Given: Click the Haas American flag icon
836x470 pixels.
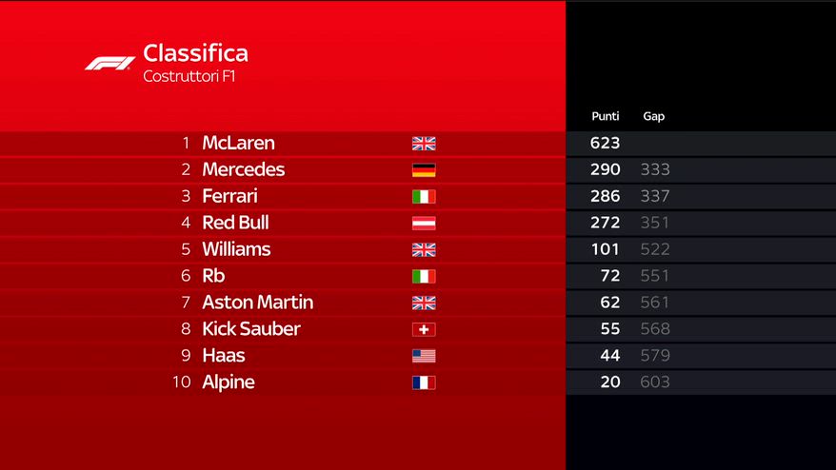Looking at the screenshot, I should point(424,356).
